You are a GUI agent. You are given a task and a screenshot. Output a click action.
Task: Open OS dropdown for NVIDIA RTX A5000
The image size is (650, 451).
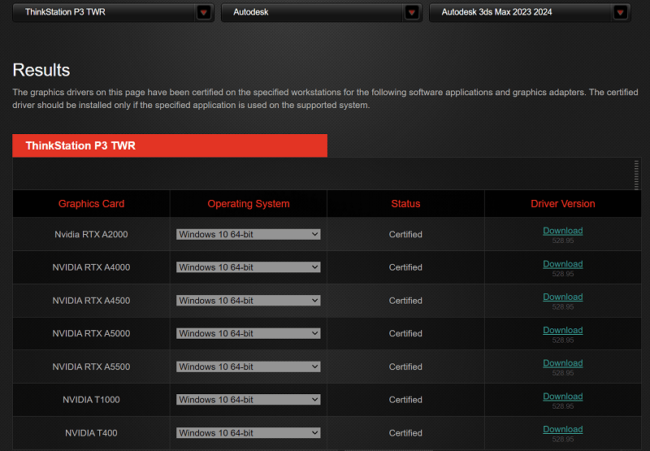[249, 333]
